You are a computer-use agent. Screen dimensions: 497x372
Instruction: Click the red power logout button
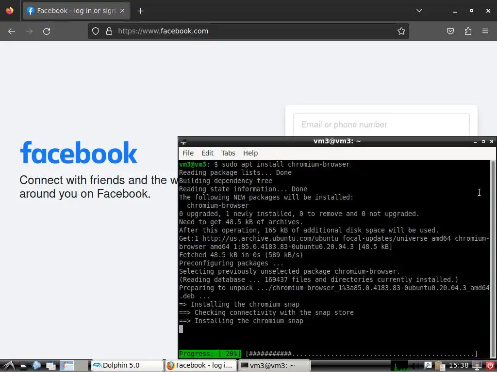point(490,366)
